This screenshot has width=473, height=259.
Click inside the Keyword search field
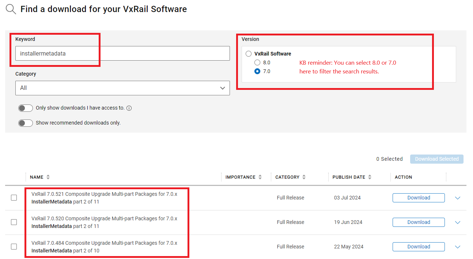(122, 53)
